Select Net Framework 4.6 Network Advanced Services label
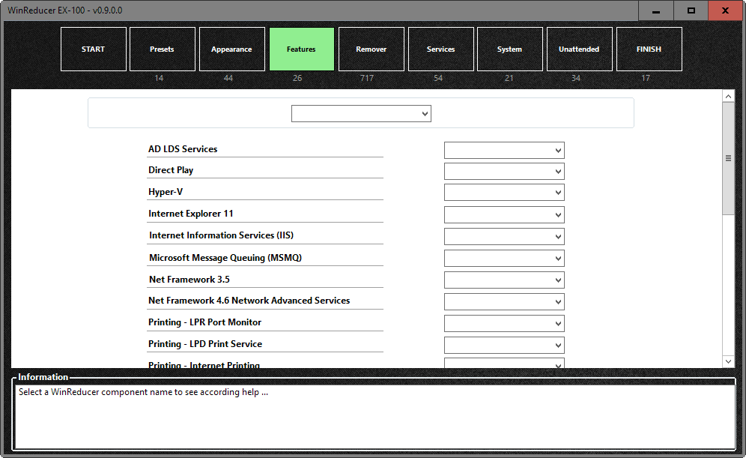Viewport: 746px width, 458px height. pyautogui.click(x=249, y=301)
